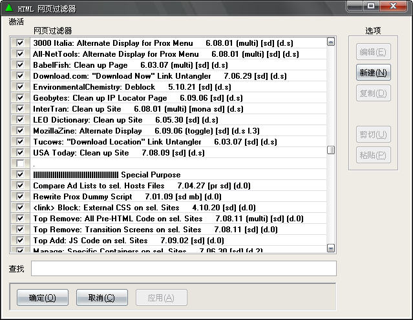Disable the BabelFish Clean up Page checkbox
The height and width of the screenshot is (320, 413).
point(20,65)
